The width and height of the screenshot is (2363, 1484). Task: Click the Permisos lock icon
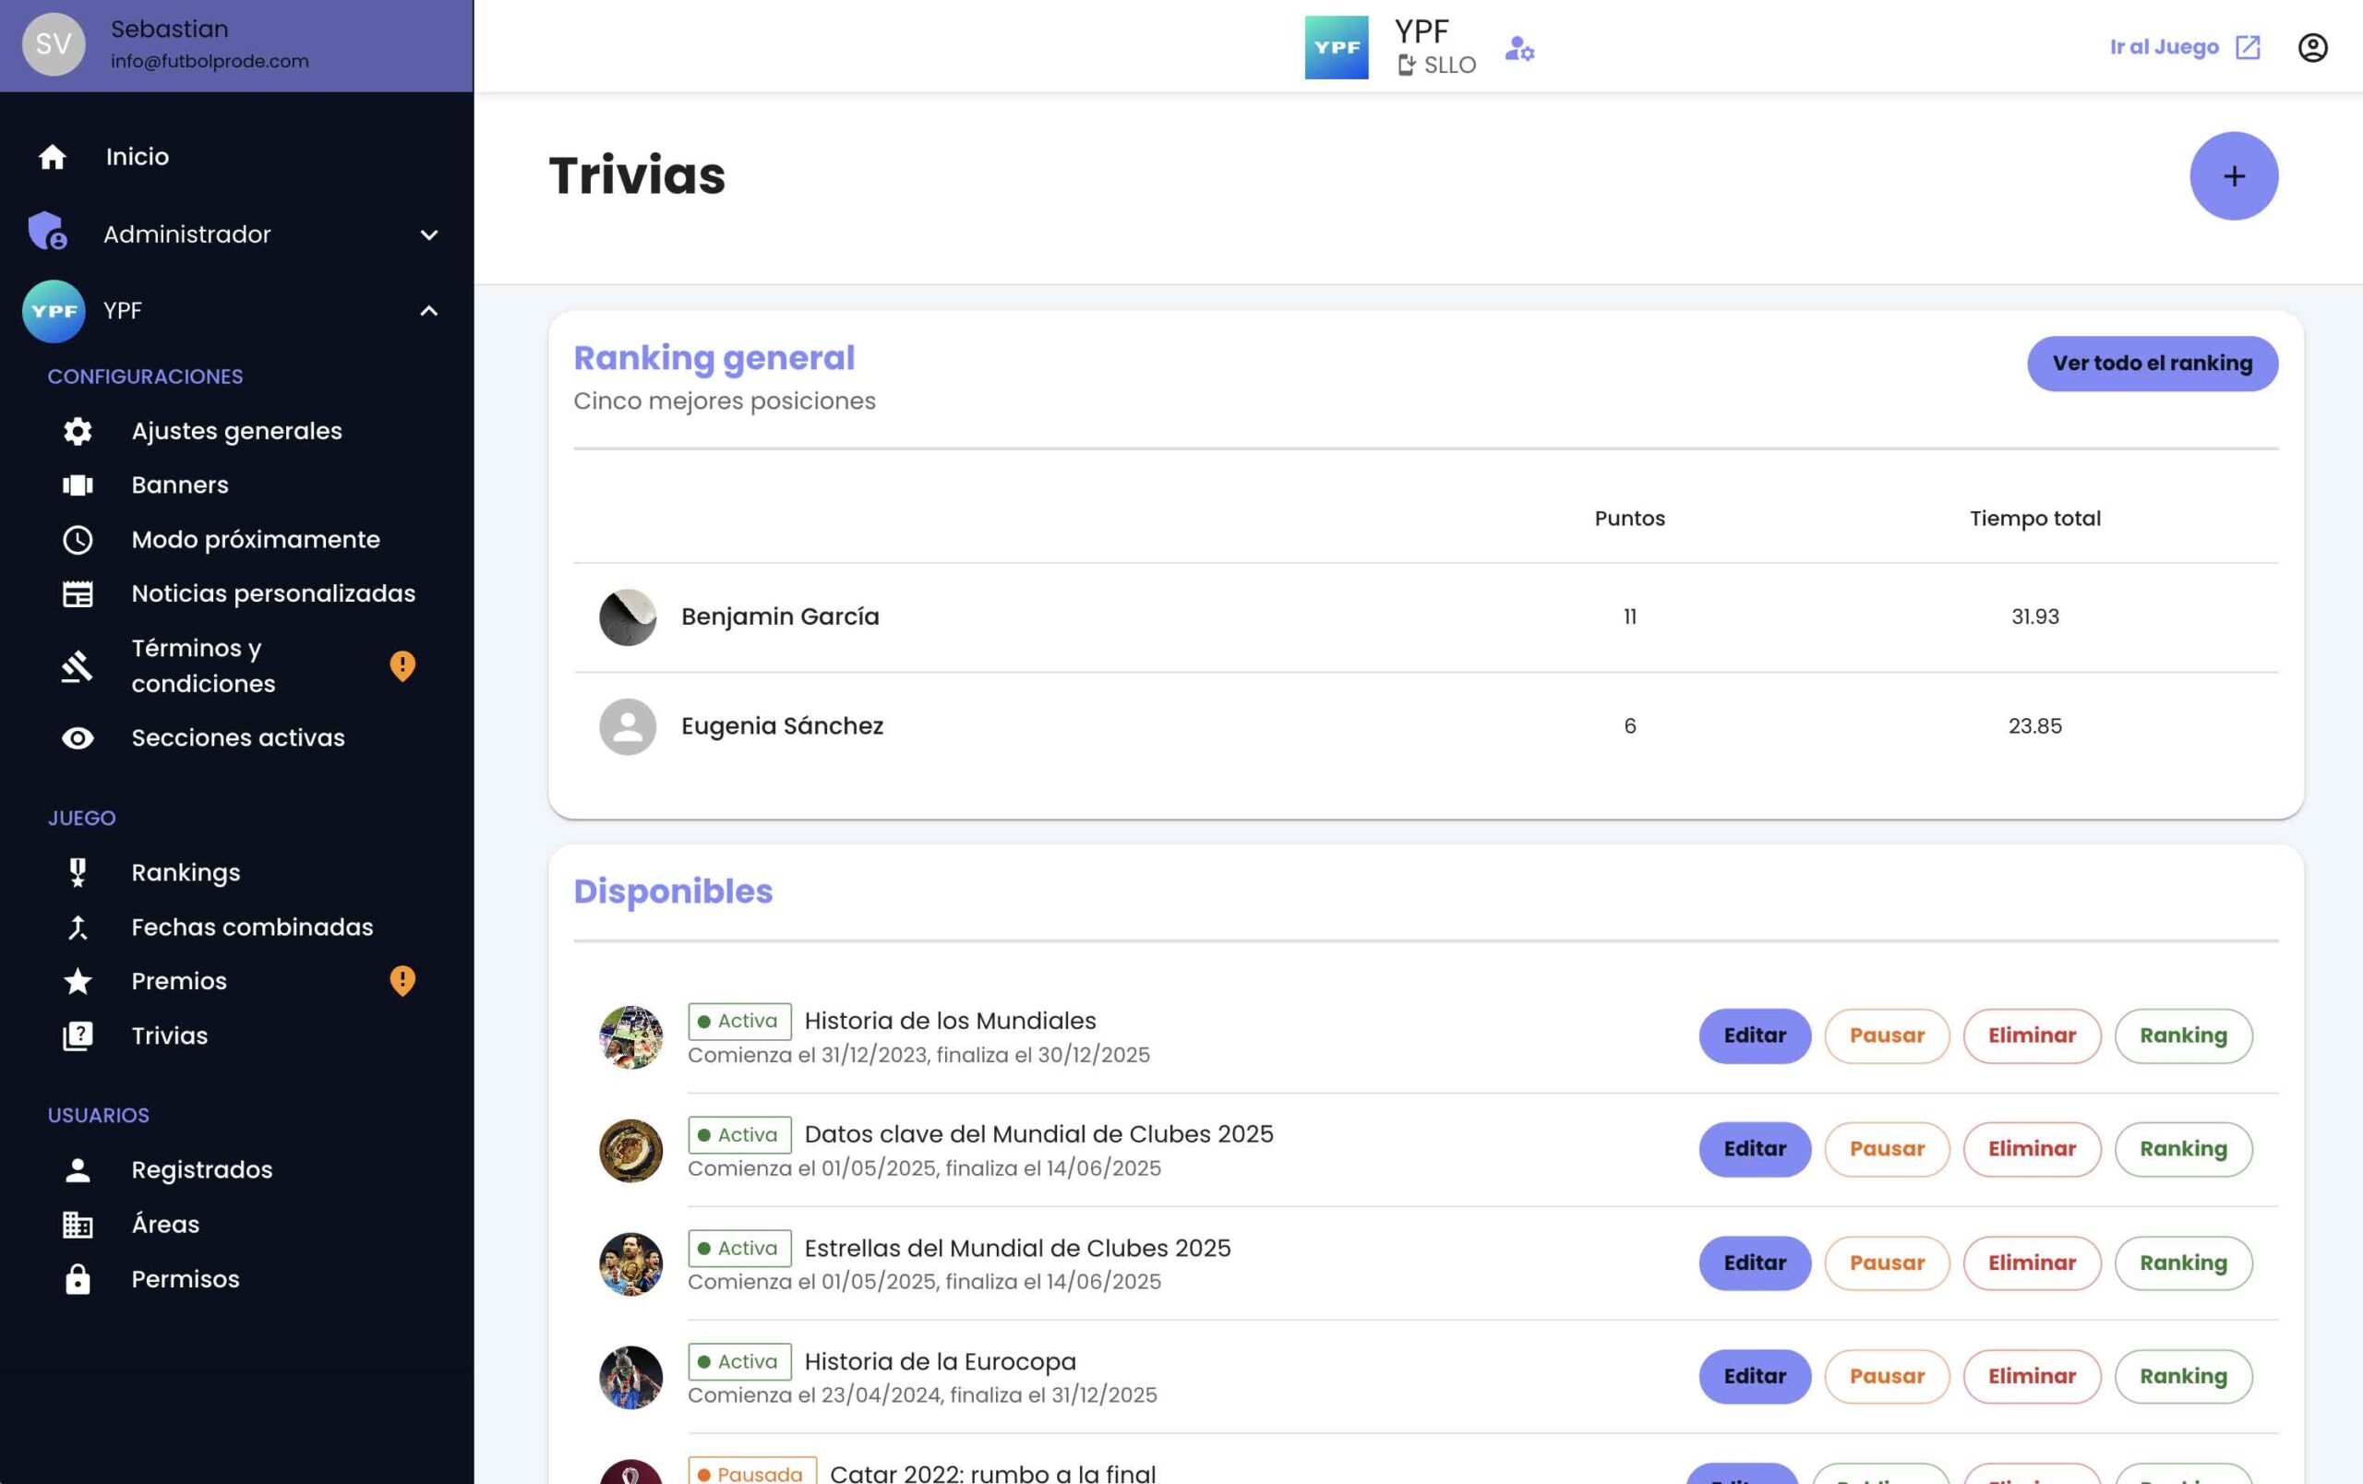click(x=78, y=1279)
